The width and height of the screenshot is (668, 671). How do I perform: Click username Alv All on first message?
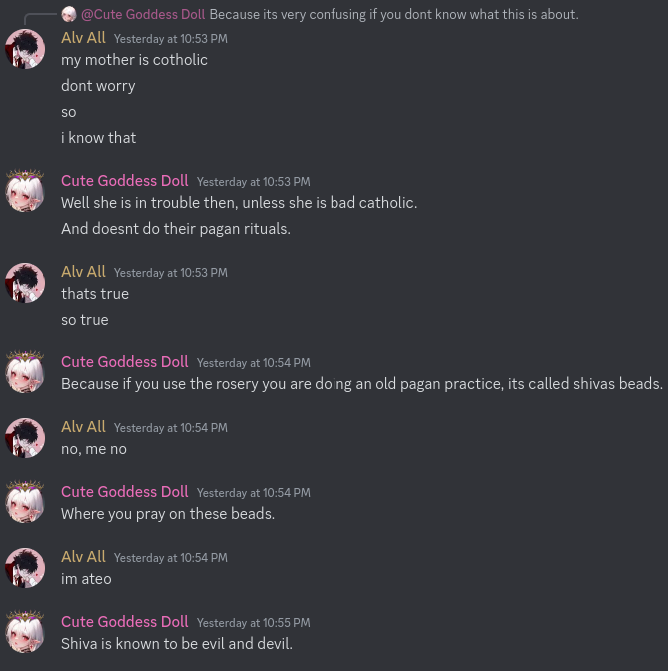pos(83,38)
